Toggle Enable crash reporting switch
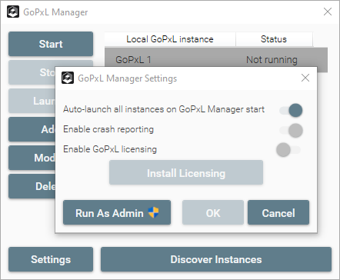The height and width of the screenshot is (280, 340). [291, 130]
